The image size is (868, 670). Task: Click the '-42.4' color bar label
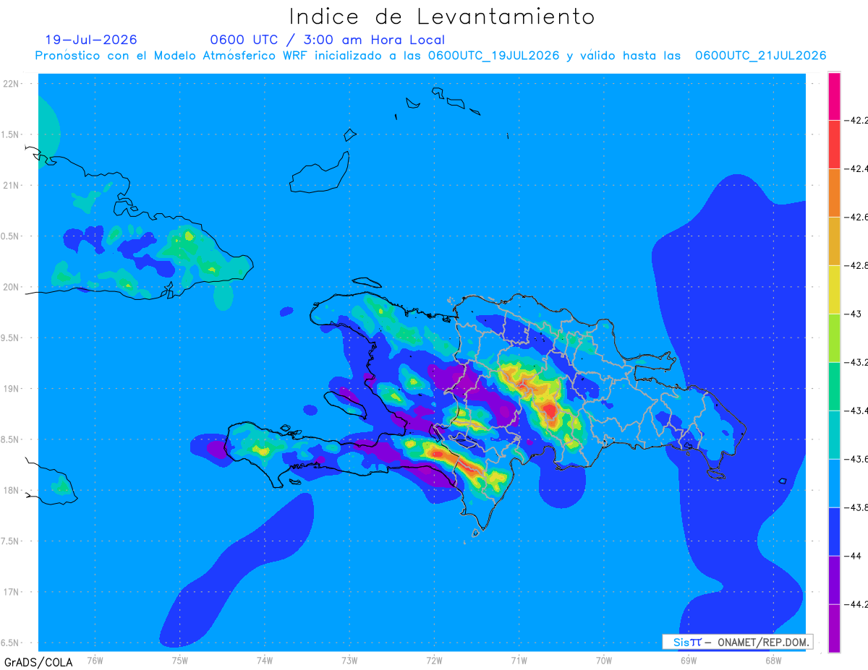click(x=856, y=168)
